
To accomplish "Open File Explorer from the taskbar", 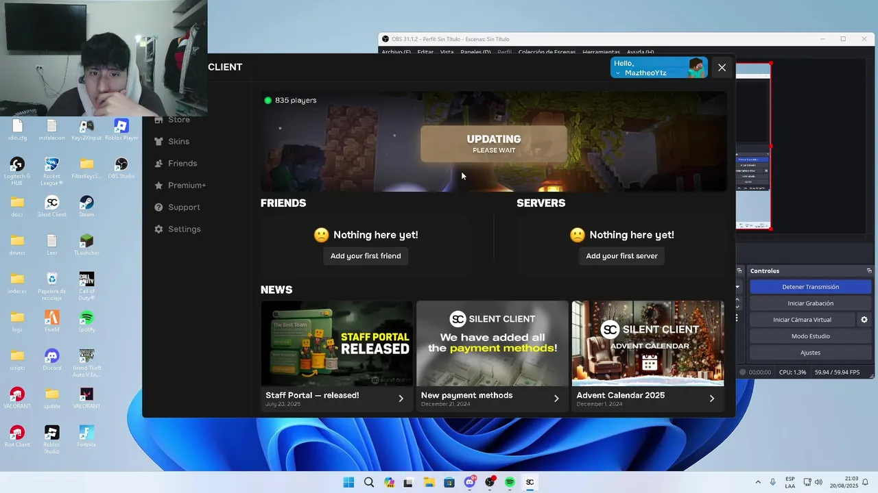I will (x=429, y=482).
